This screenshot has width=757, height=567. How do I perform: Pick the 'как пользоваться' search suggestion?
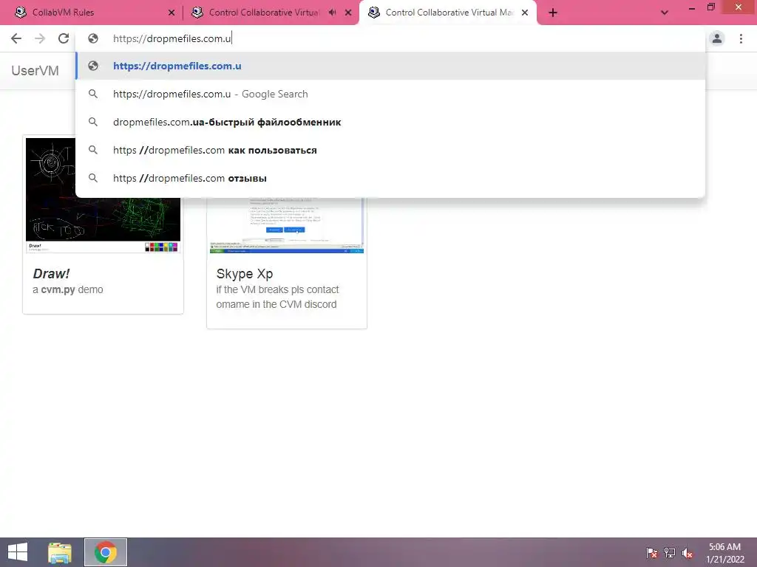[x=391, y=150]
